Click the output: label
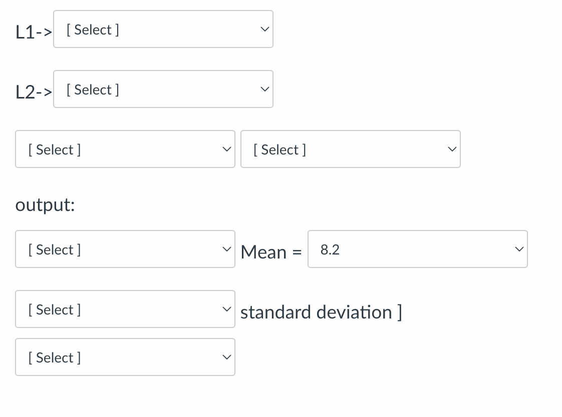The height and width of the screenshot is (417, 562). 45,205
